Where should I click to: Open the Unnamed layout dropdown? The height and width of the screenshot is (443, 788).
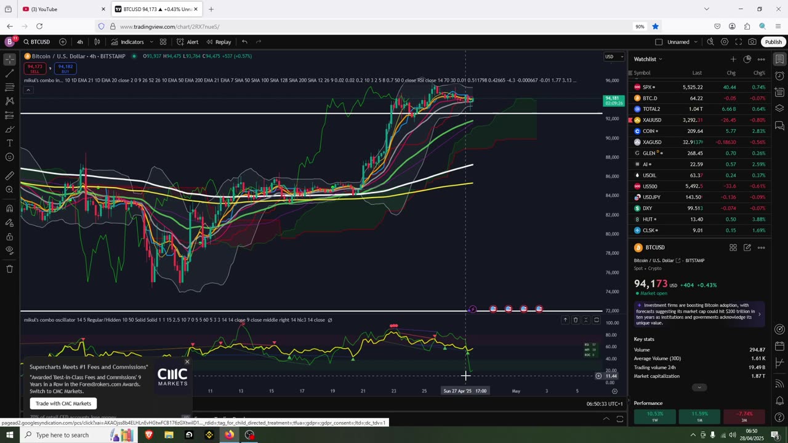coord(683,42)
